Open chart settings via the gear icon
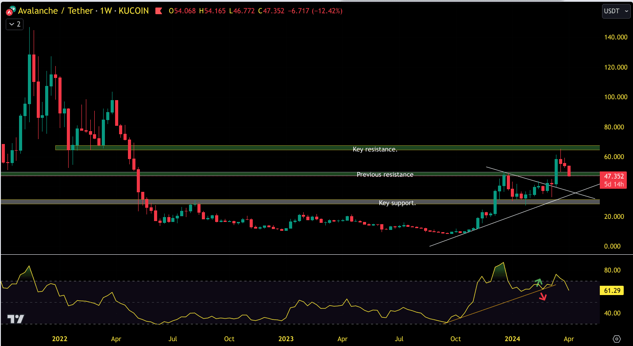 [617, 339]
